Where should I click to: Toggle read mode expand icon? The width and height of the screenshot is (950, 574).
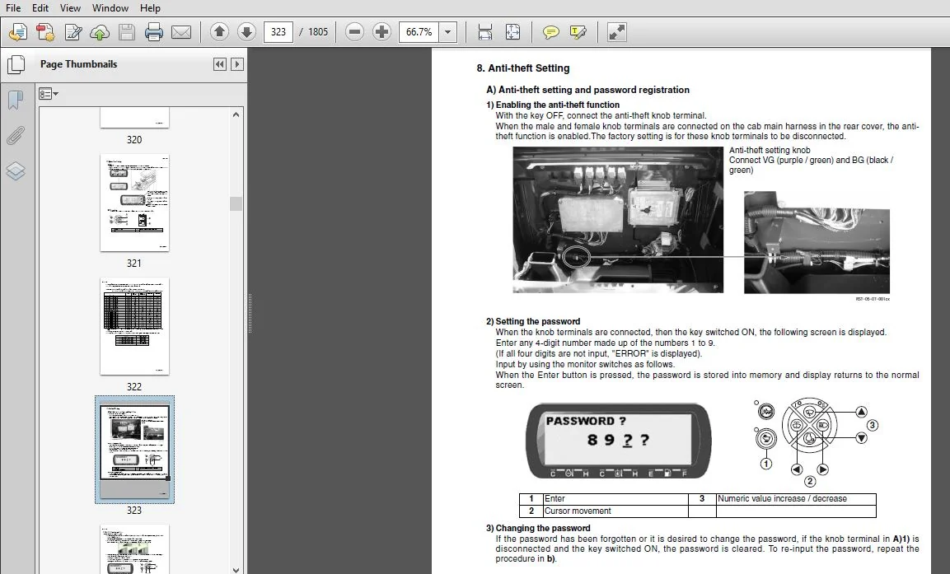tap(617, 32)
